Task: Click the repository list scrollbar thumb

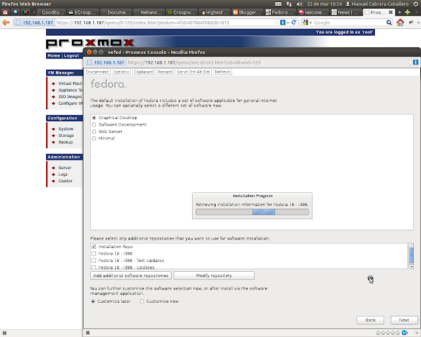Action: point(411,256)
